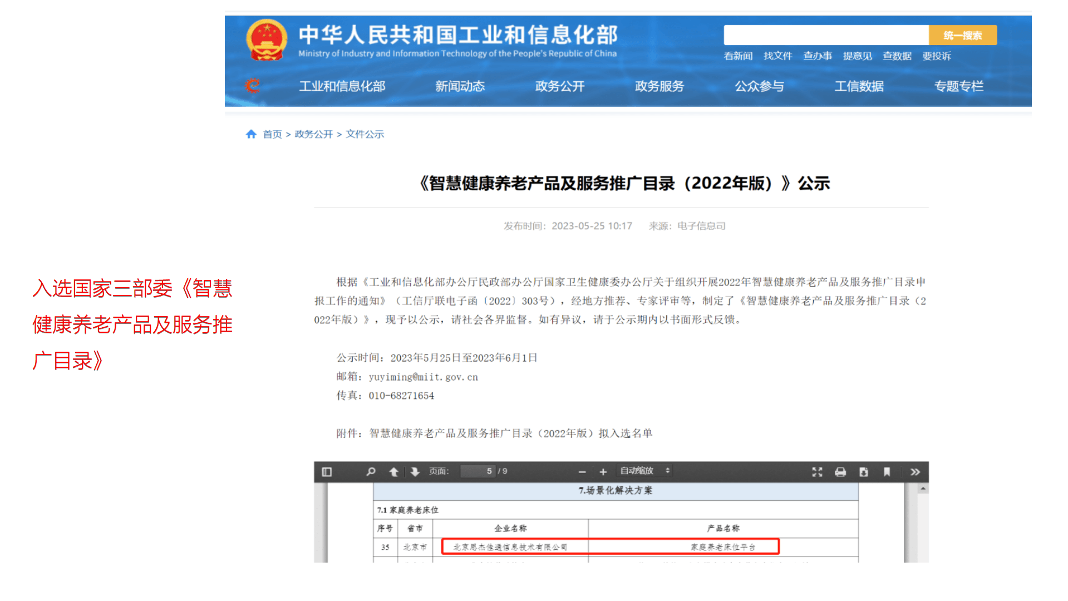Image resolution: width=1068 pixels, height=601 pixels.
Task: Click 北京思杰佳通信息技术有限公司 table cell
Action: (510, 547)
